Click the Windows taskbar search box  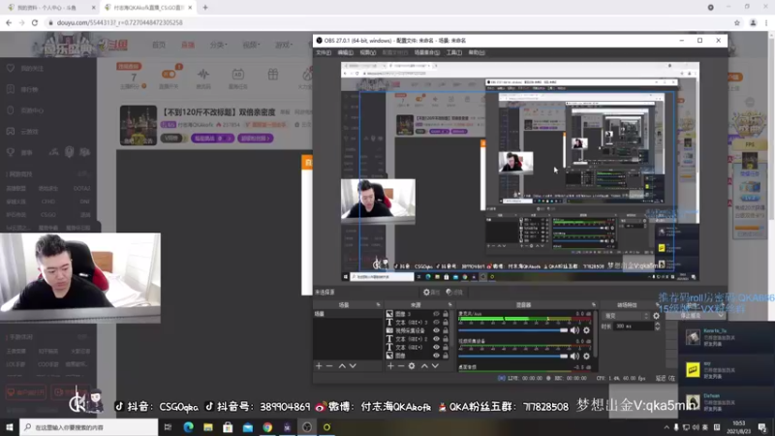pyautogui.click(x=89, y=427)
